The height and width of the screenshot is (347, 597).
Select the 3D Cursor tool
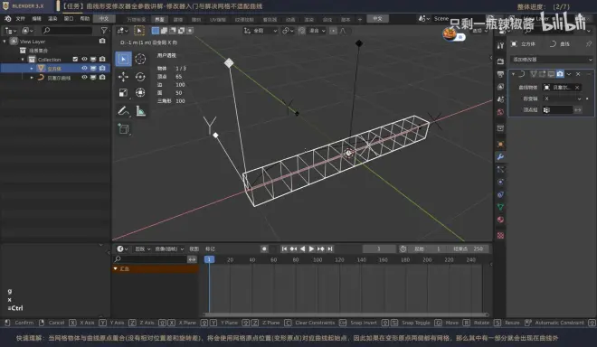pos(140,59)
